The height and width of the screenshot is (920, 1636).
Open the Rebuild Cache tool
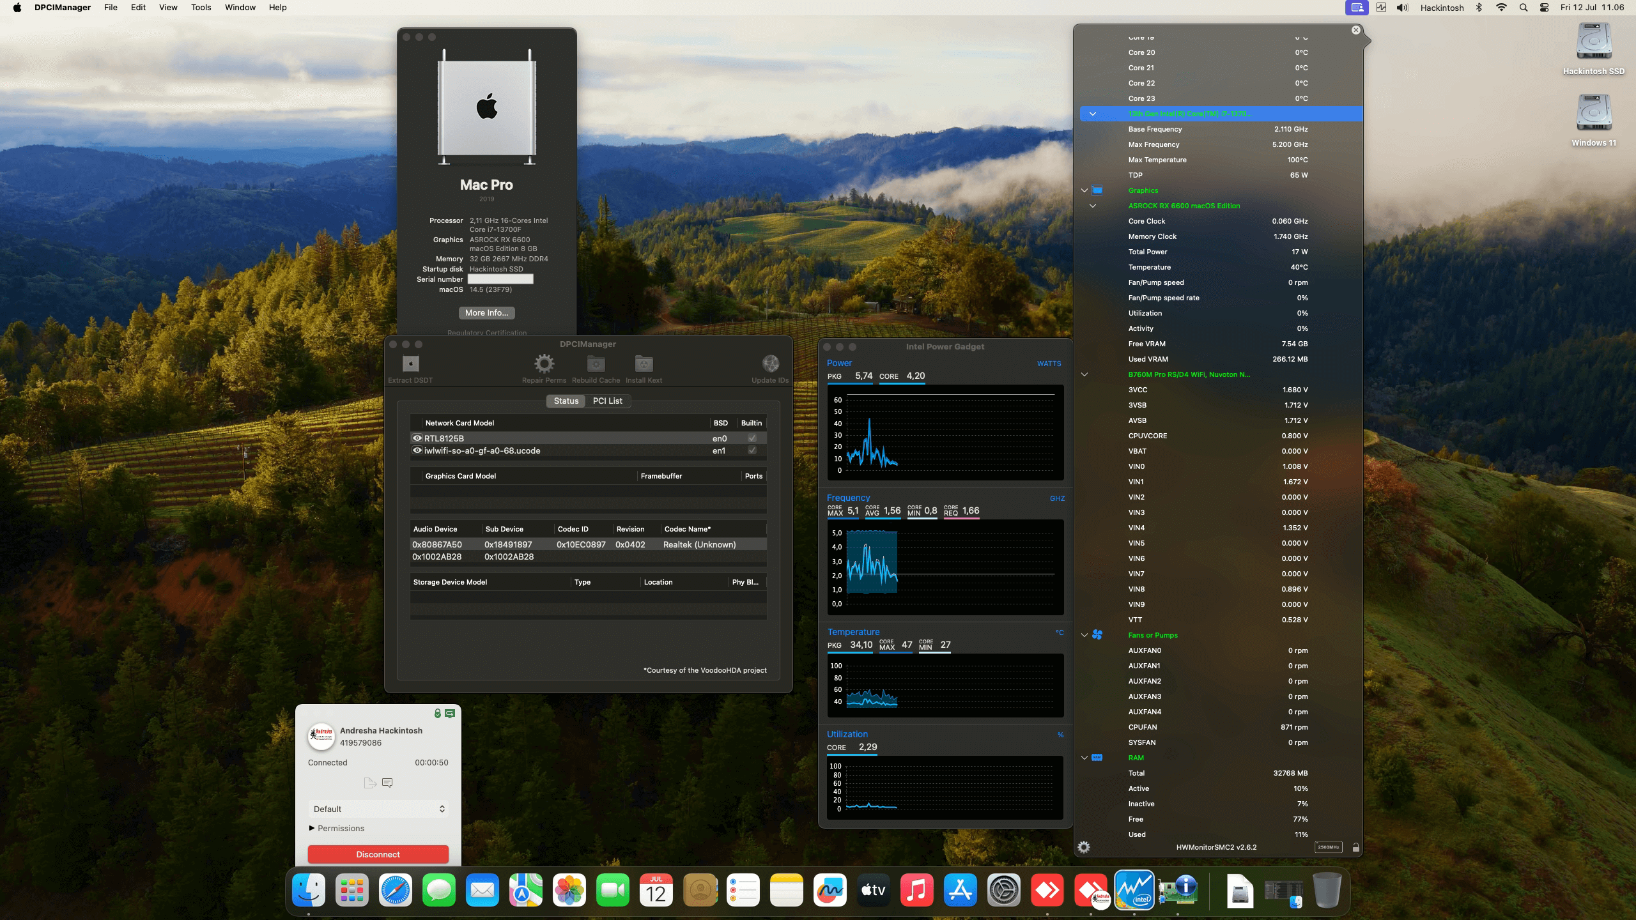pos(594,364)
